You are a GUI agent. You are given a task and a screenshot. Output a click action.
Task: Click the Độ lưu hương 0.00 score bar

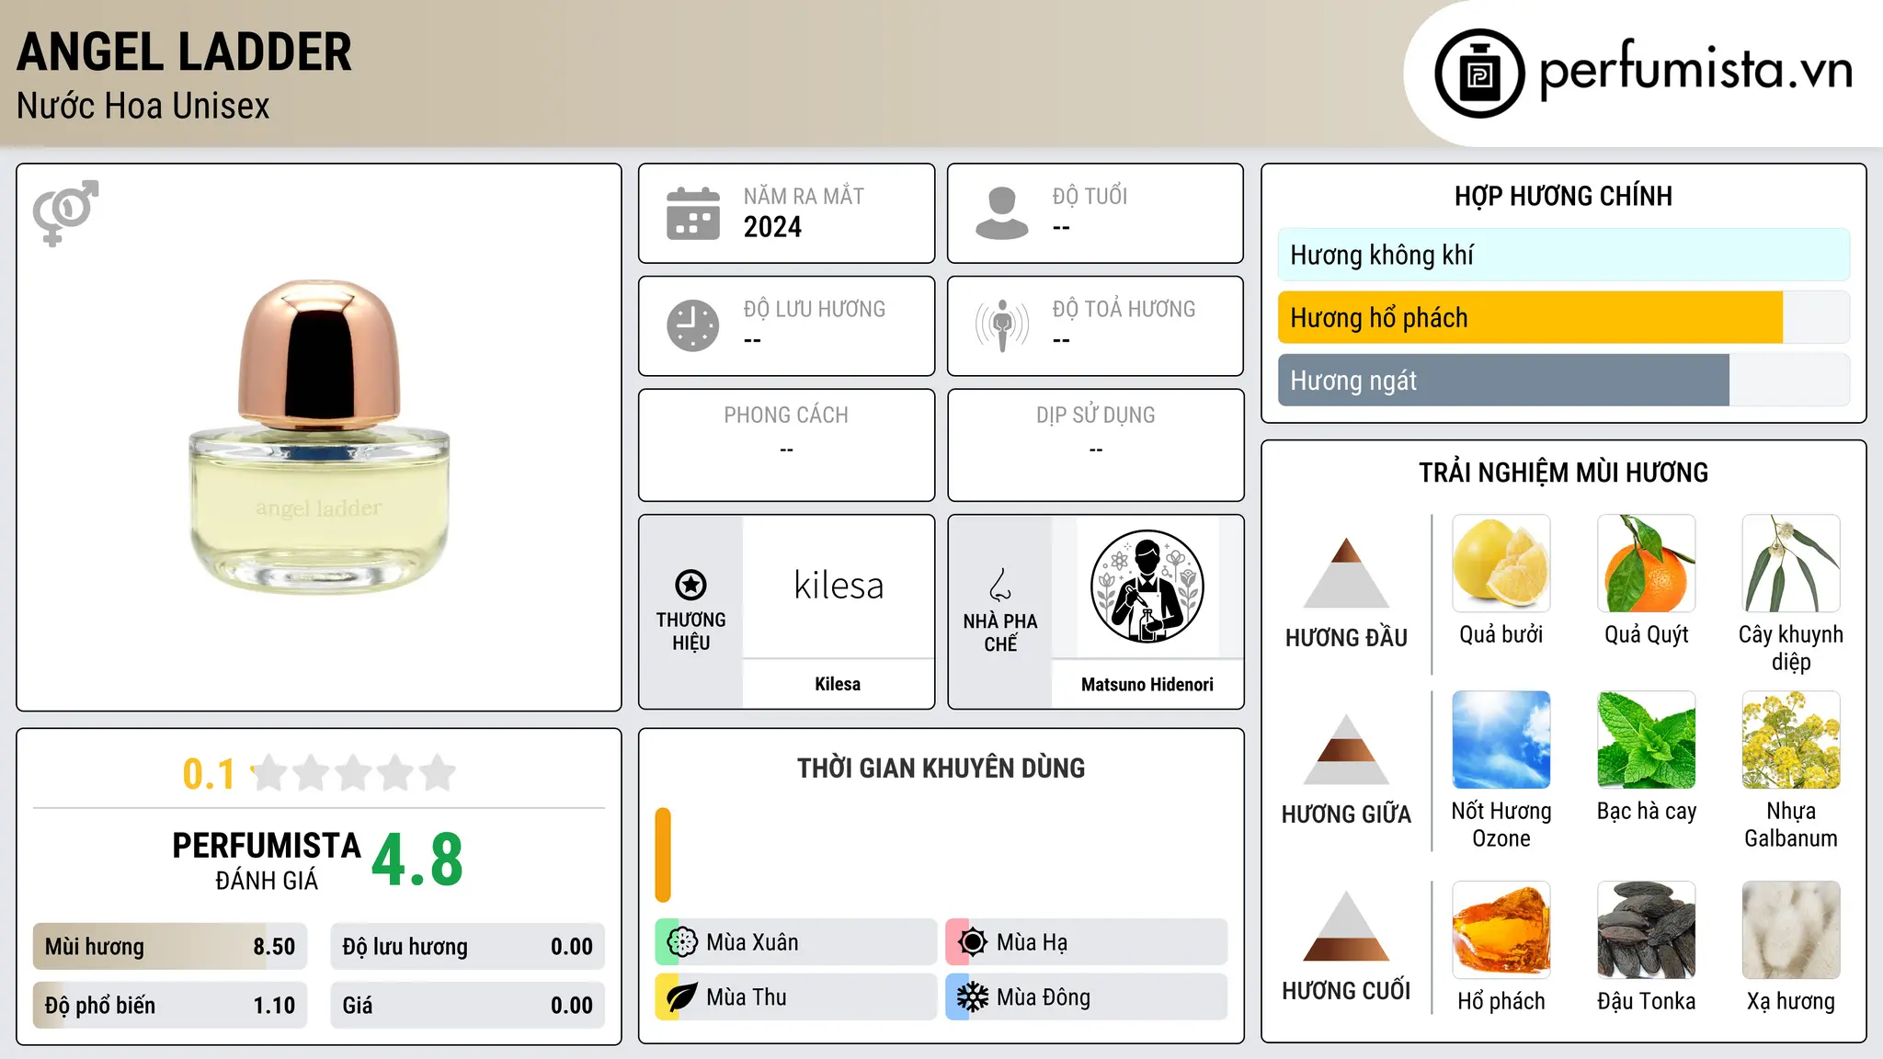coord(468,947)
